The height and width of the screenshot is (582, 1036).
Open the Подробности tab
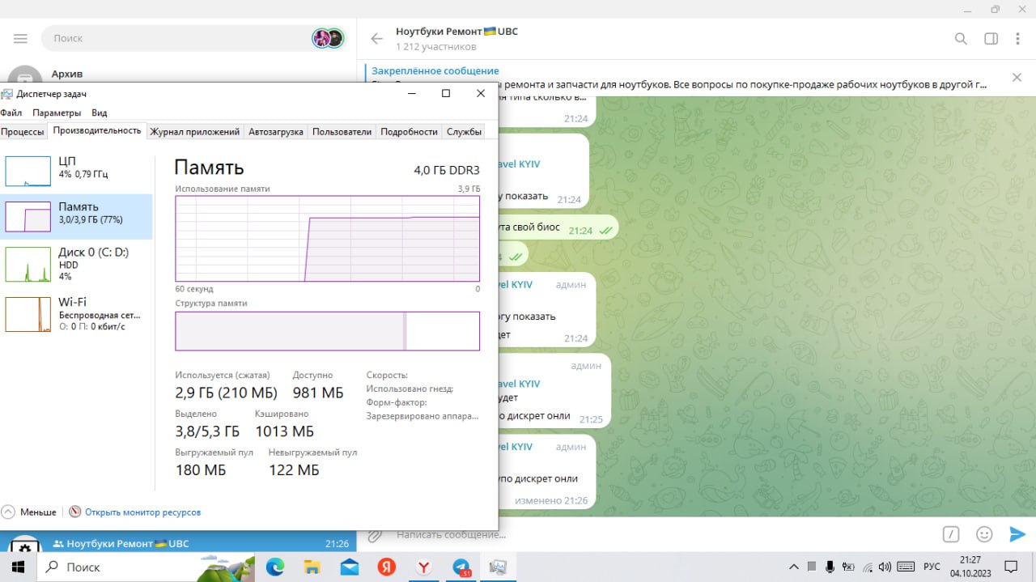pos(409,132)
